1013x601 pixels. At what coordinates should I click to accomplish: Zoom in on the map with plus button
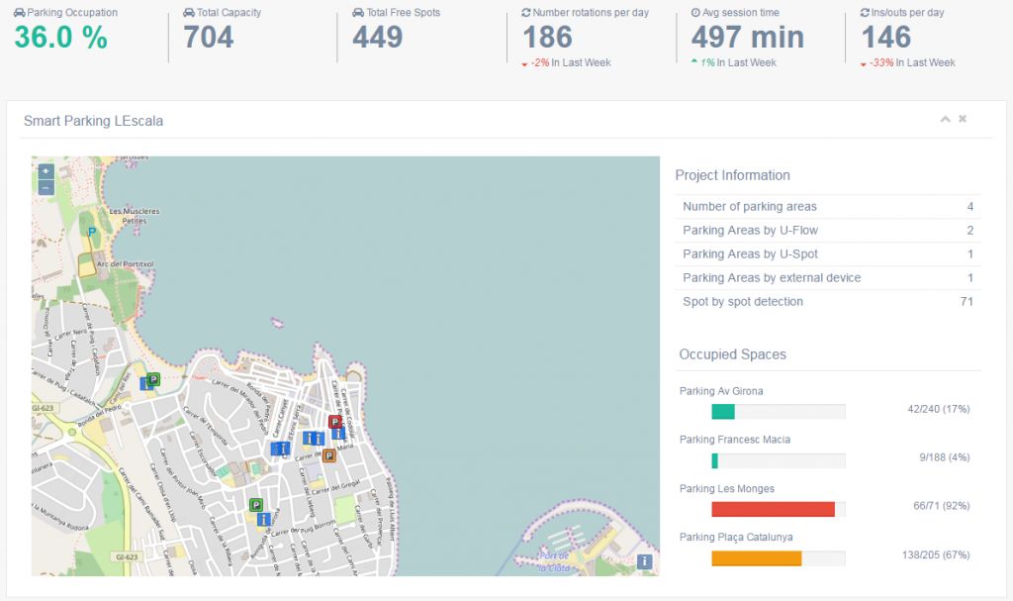tap(46, 171)
